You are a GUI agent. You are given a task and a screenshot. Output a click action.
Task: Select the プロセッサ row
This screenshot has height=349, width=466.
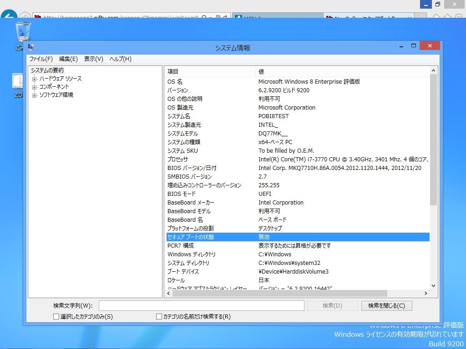coord(297,160)
